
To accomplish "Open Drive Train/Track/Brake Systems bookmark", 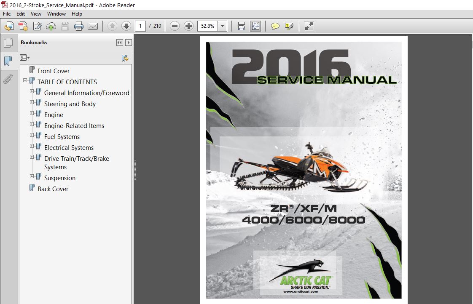I will click(x=77, y=163).
